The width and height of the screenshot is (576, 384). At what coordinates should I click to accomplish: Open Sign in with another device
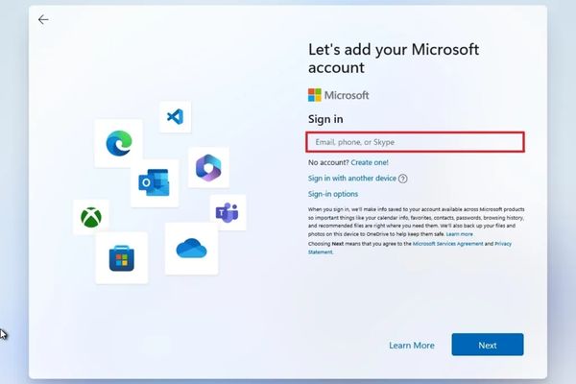point(352,179)
